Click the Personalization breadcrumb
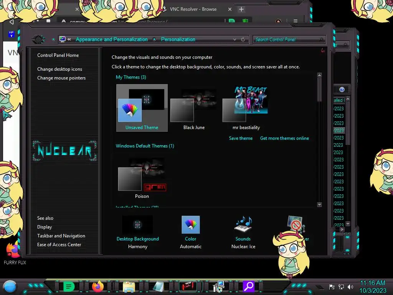The height and width of the screenshot is (295, 393). (178, 40)
